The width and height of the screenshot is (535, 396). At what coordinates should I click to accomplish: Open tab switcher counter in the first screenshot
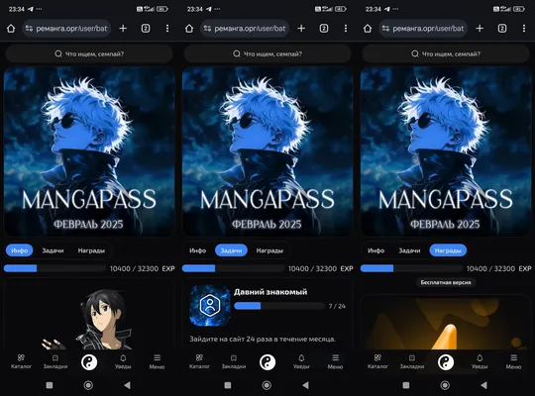[146, 29]
